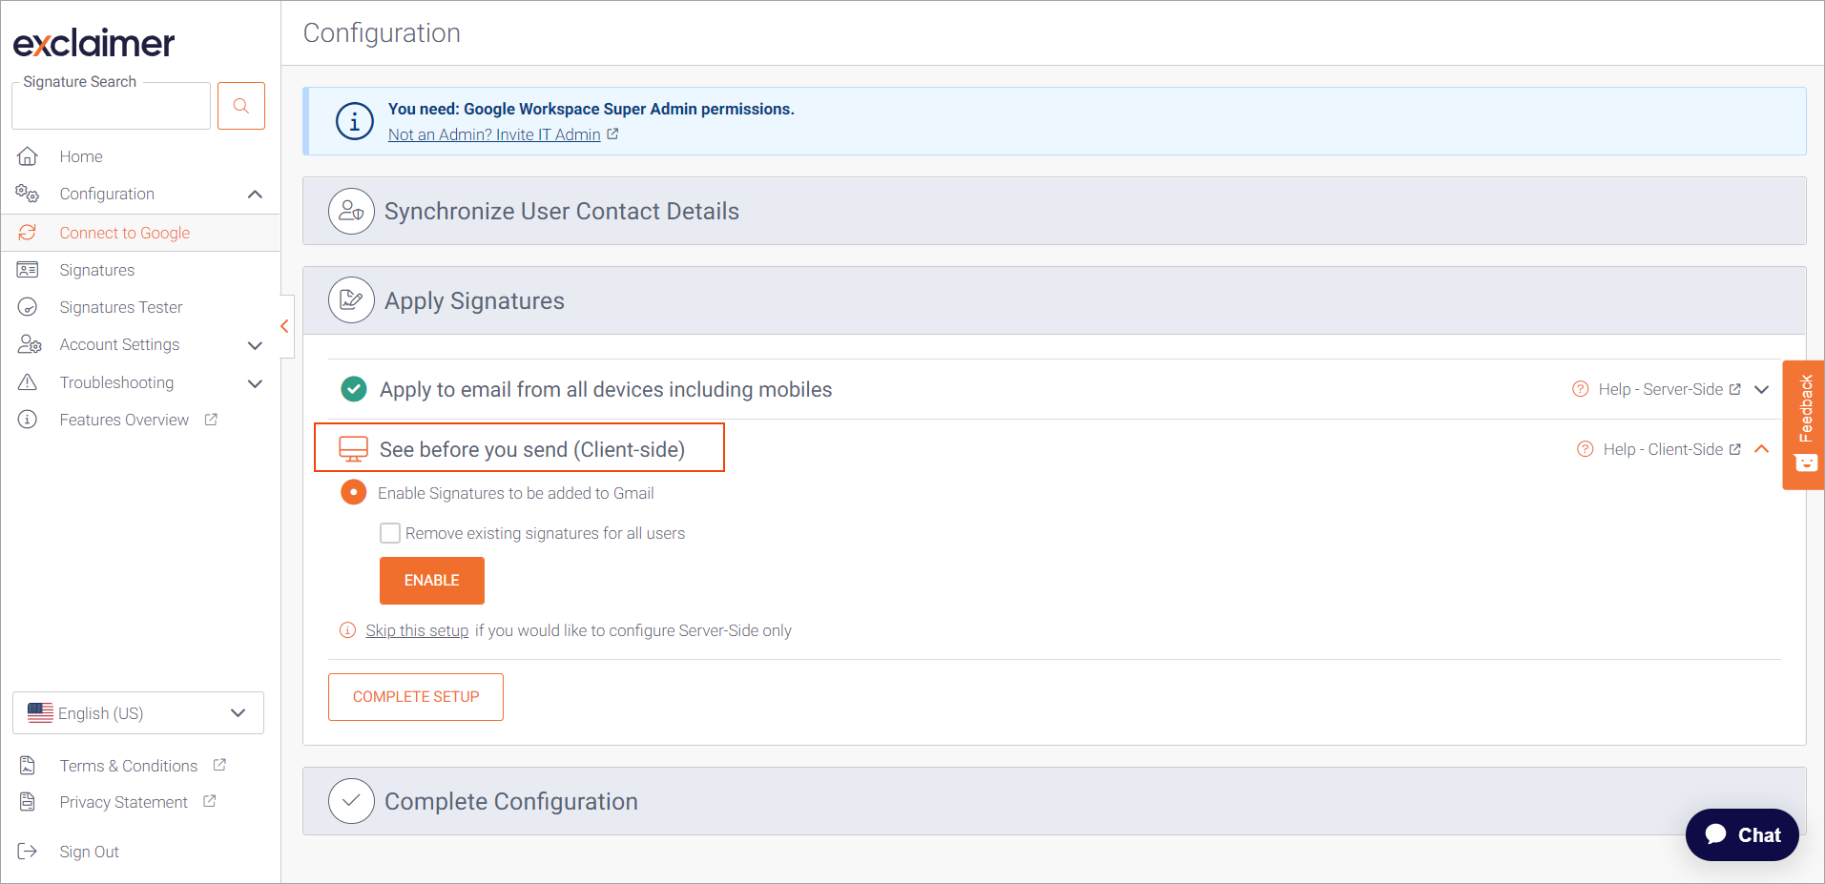Go to Signatures in the sidebar

pyautogui.click(x=96, y=270)
